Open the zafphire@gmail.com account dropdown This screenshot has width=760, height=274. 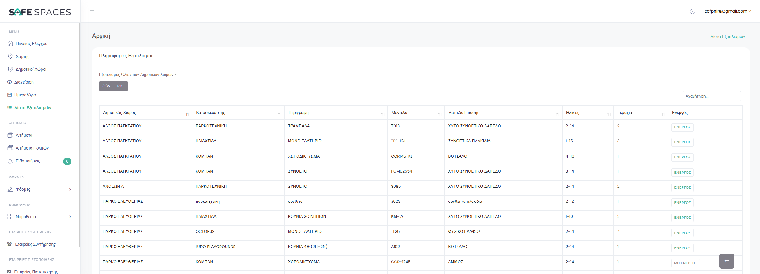pos(727,11)
